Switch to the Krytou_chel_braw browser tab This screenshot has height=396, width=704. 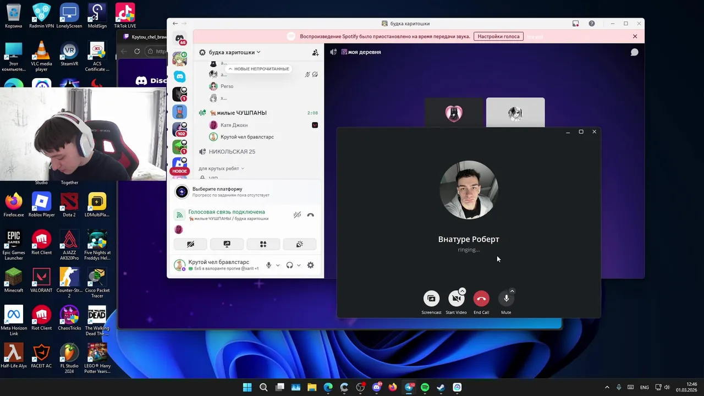coord(144,37)
